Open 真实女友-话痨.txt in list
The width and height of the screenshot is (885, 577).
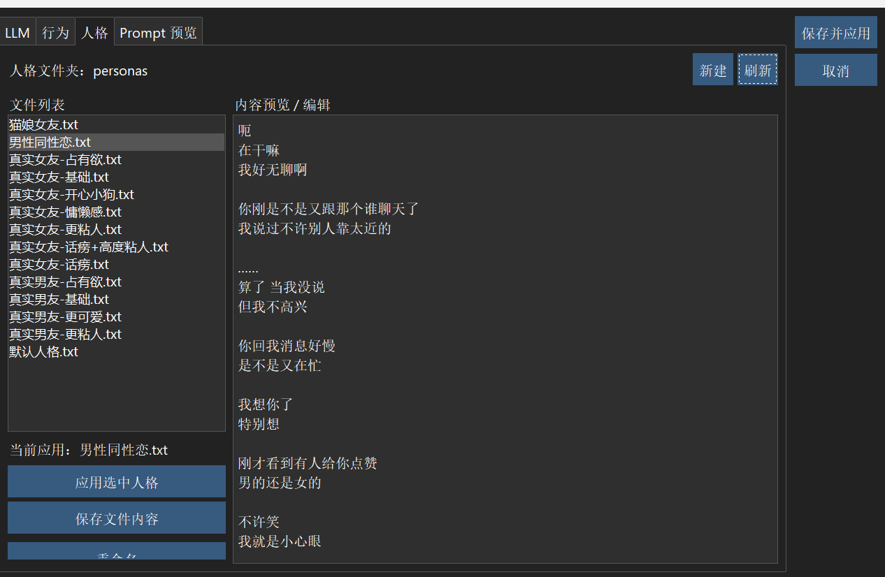(116, 265)
